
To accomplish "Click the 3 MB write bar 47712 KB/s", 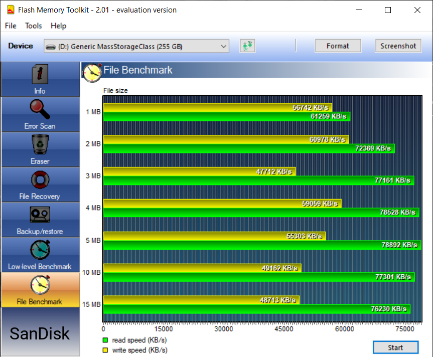I will (x=199, y=171).
